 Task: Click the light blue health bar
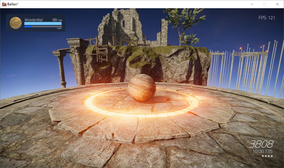coord(43,24)
